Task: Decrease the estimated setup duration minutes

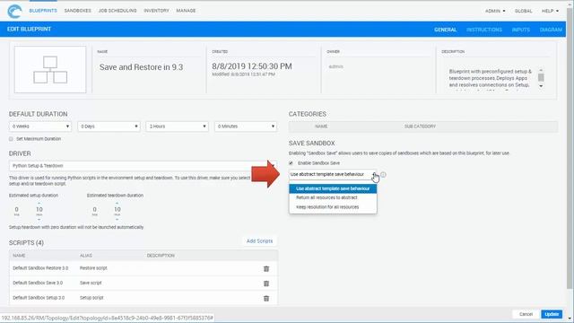Action: tap(39, 219)
